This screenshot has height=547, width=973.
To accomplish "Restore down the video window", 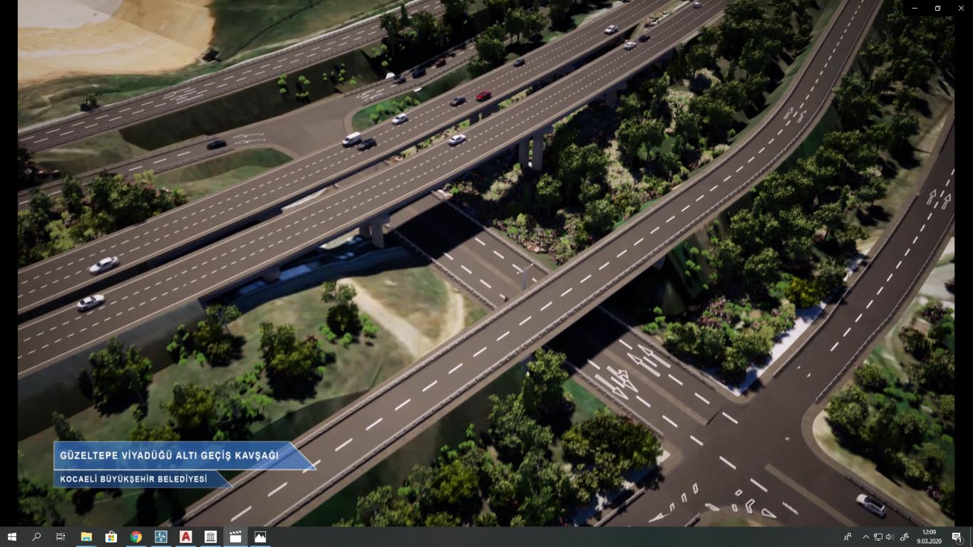I will 937,8.
